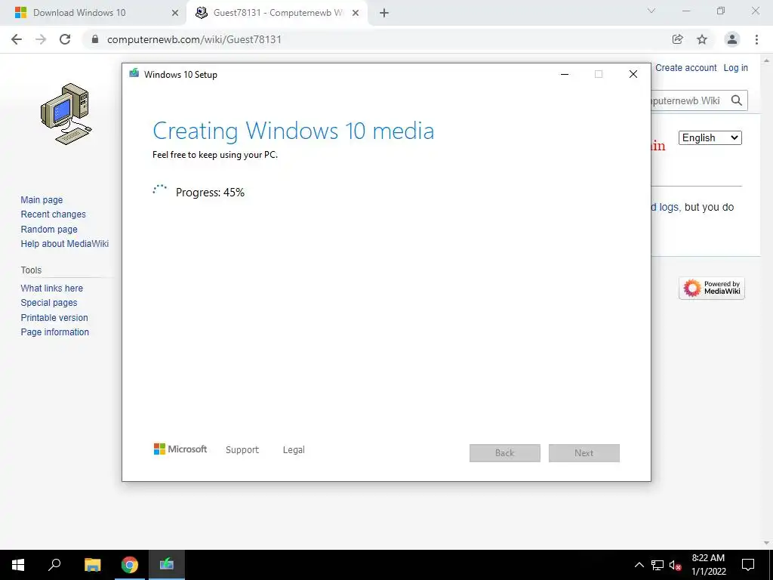Image resolution: width=773 pixels, height=580 pixels.
Task: Share this page icon
Action: [x=678, y=39]
